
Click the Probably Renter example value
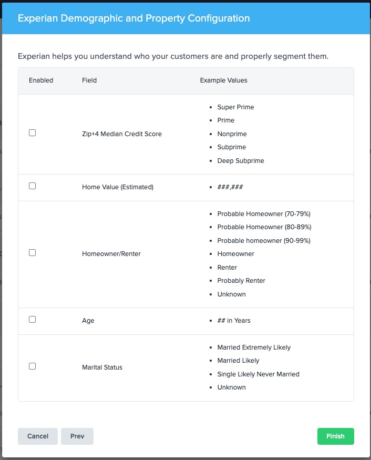pyautogui.click(x=241, y=281)
